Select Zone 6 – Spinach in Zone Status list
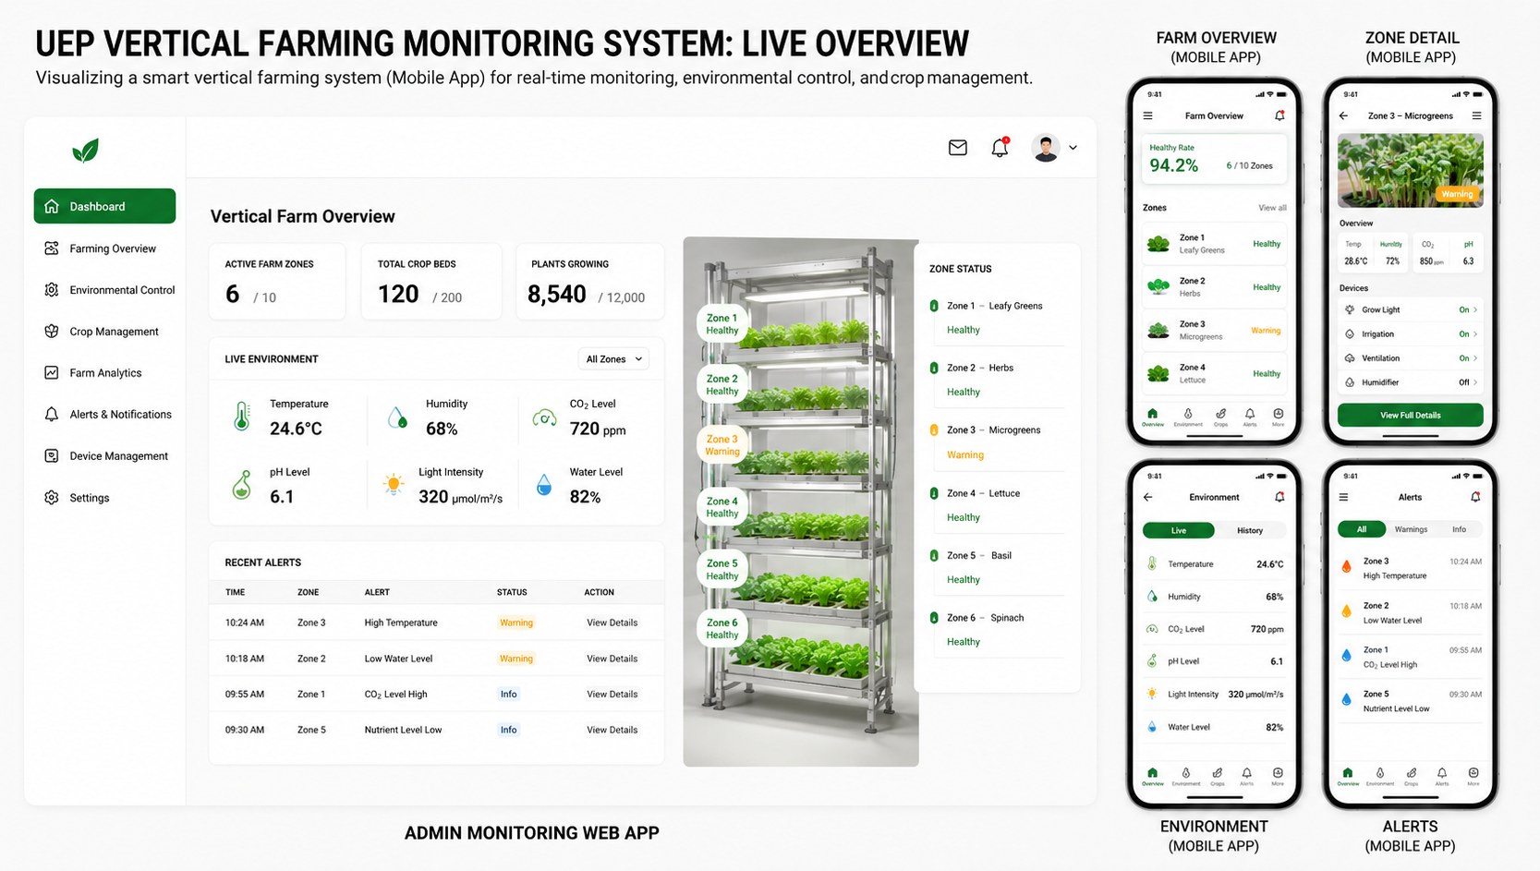 (x=997, y=630)
